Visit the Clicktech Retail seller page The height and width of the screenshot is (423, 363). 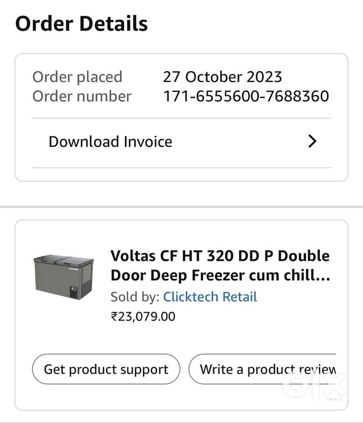(210, 297)
